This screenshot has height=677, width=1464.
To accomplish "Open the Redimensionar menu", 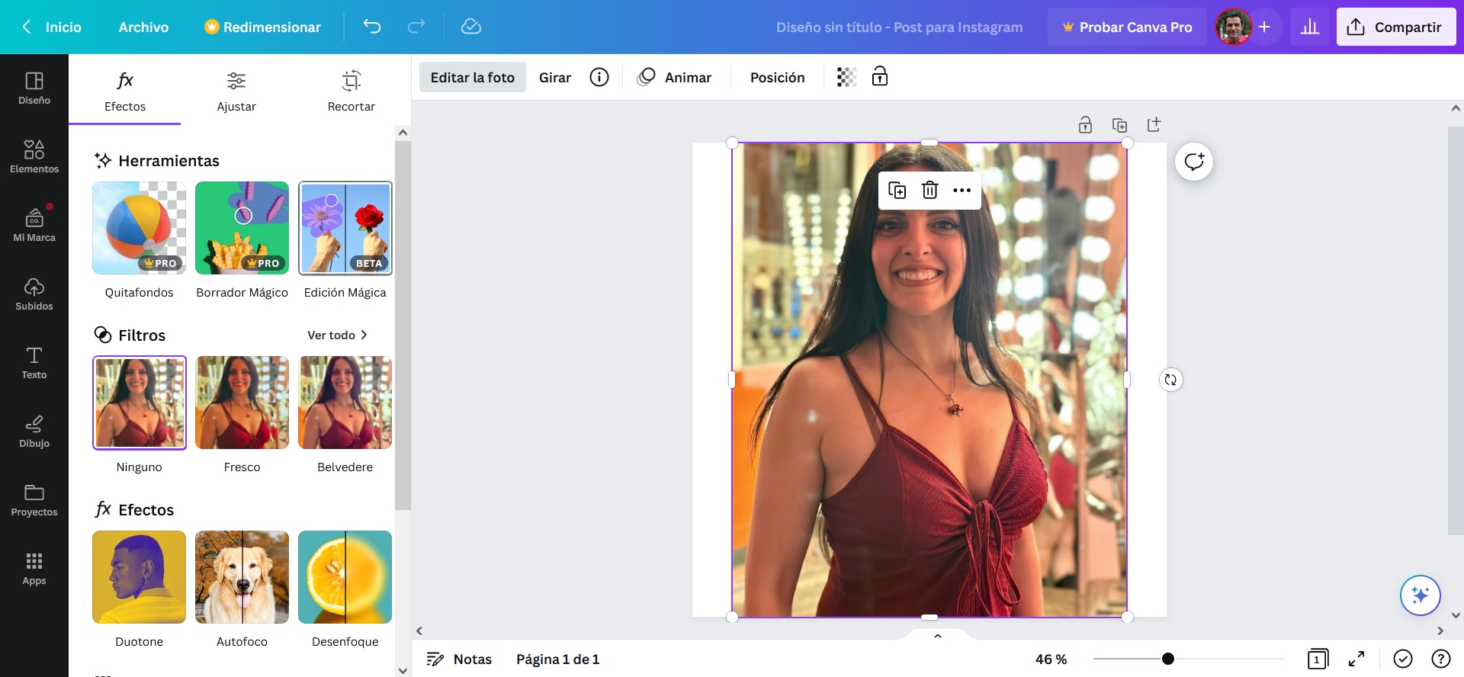I will [263, 27].
